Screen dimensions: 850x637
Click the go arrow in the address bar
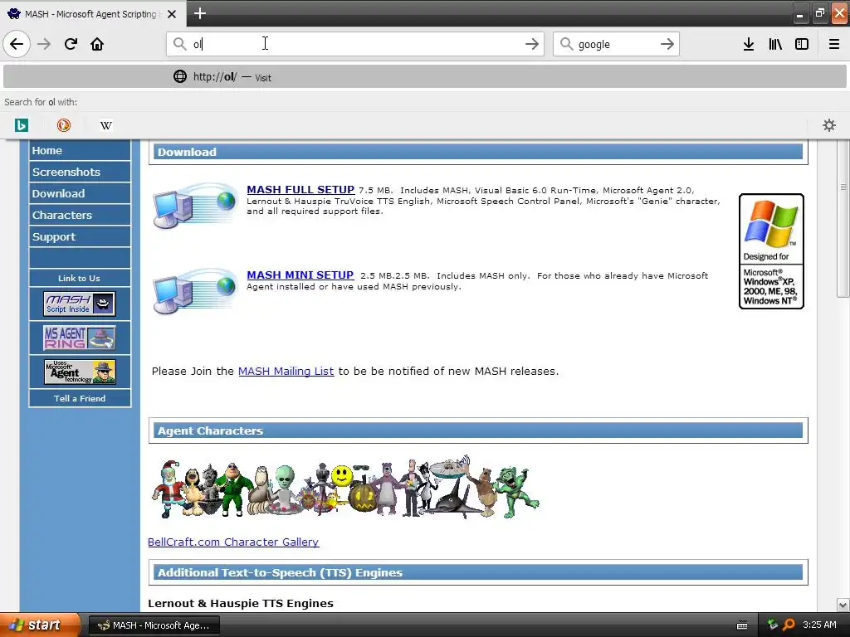532,44
